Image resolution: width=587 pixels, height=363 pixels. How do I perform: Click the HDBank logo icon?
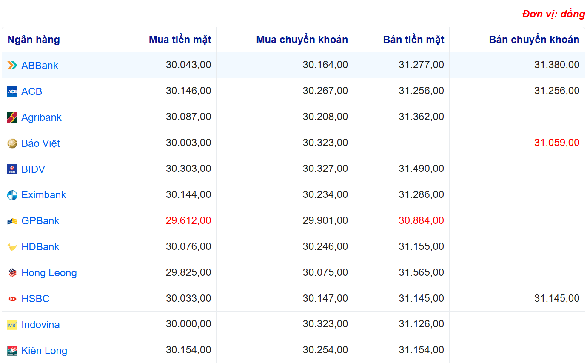(12, 247)
